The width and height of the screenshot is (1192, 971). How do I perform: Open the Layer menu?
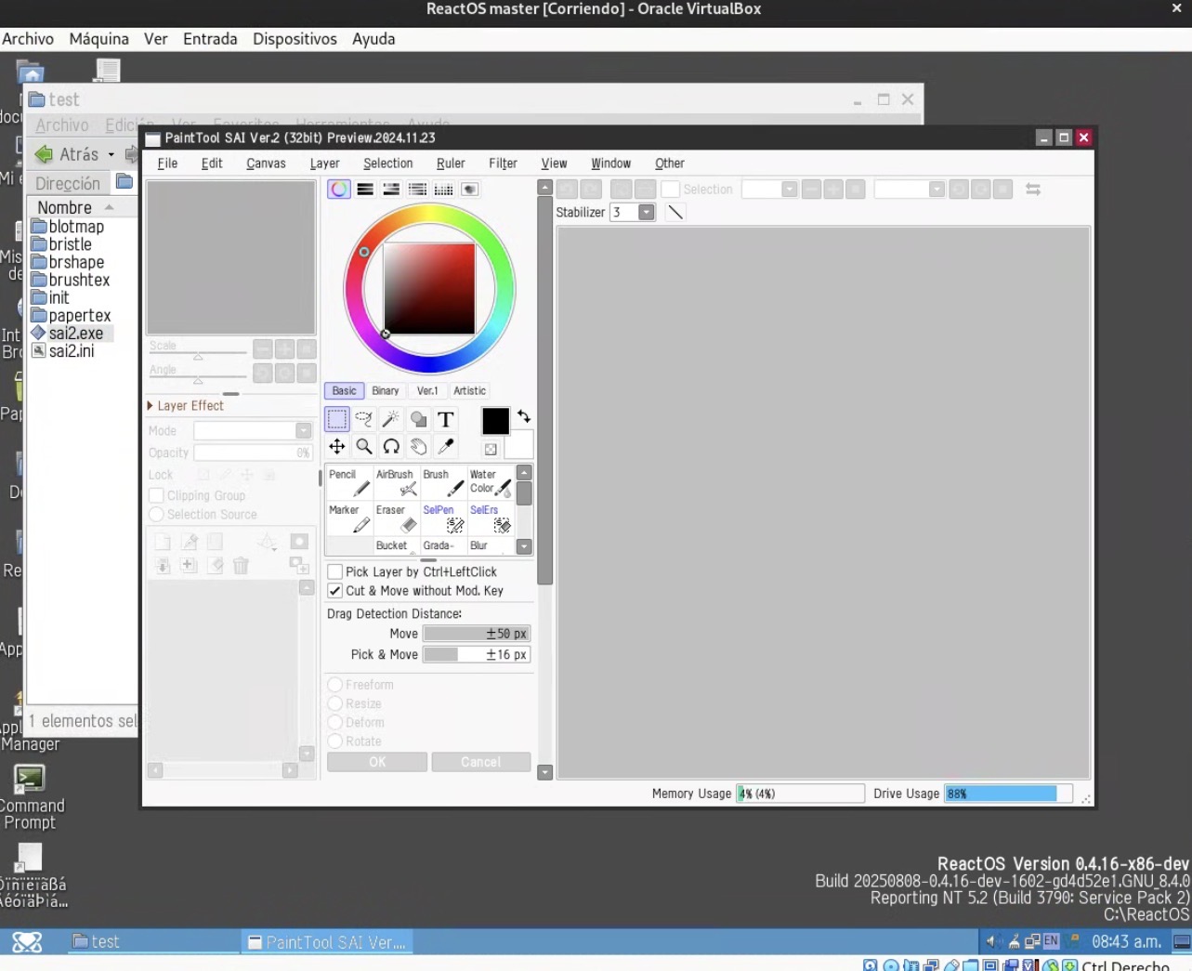click(x=324, y=164)
